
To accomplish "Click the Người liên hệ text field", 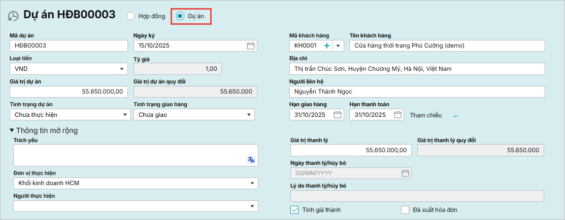I will pos(416,92).
